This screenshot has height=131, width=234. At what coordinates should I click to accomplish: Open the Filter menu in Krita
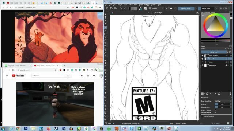pos(136,5)
